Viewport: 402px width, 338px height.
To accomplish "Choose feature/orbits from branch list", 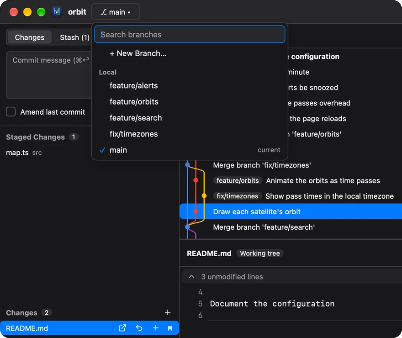I will (x=190, y=102).
